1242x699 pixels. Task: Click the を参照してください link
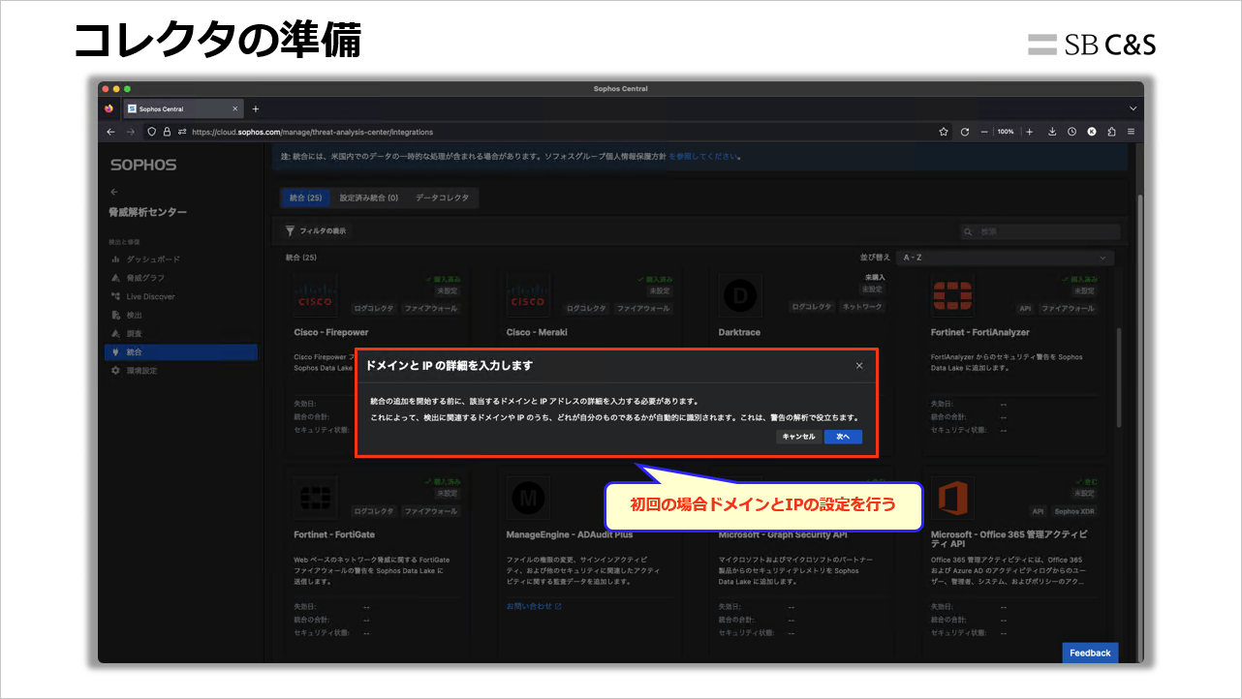coord(704,156)
